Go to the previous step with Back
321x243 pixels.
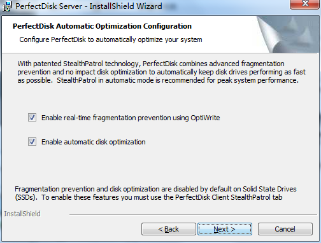point(169,229)
